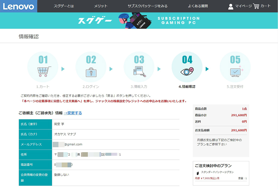Image resolution: width=278 pixels, height=189 pixels.
Task: Click the 商品小計 amount 291,600円
Action: point(239,115)
